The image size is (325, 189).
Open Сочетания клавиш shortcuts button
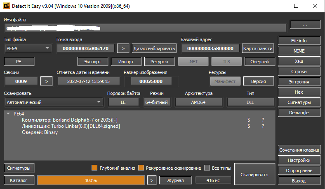[x=299, y=150]
